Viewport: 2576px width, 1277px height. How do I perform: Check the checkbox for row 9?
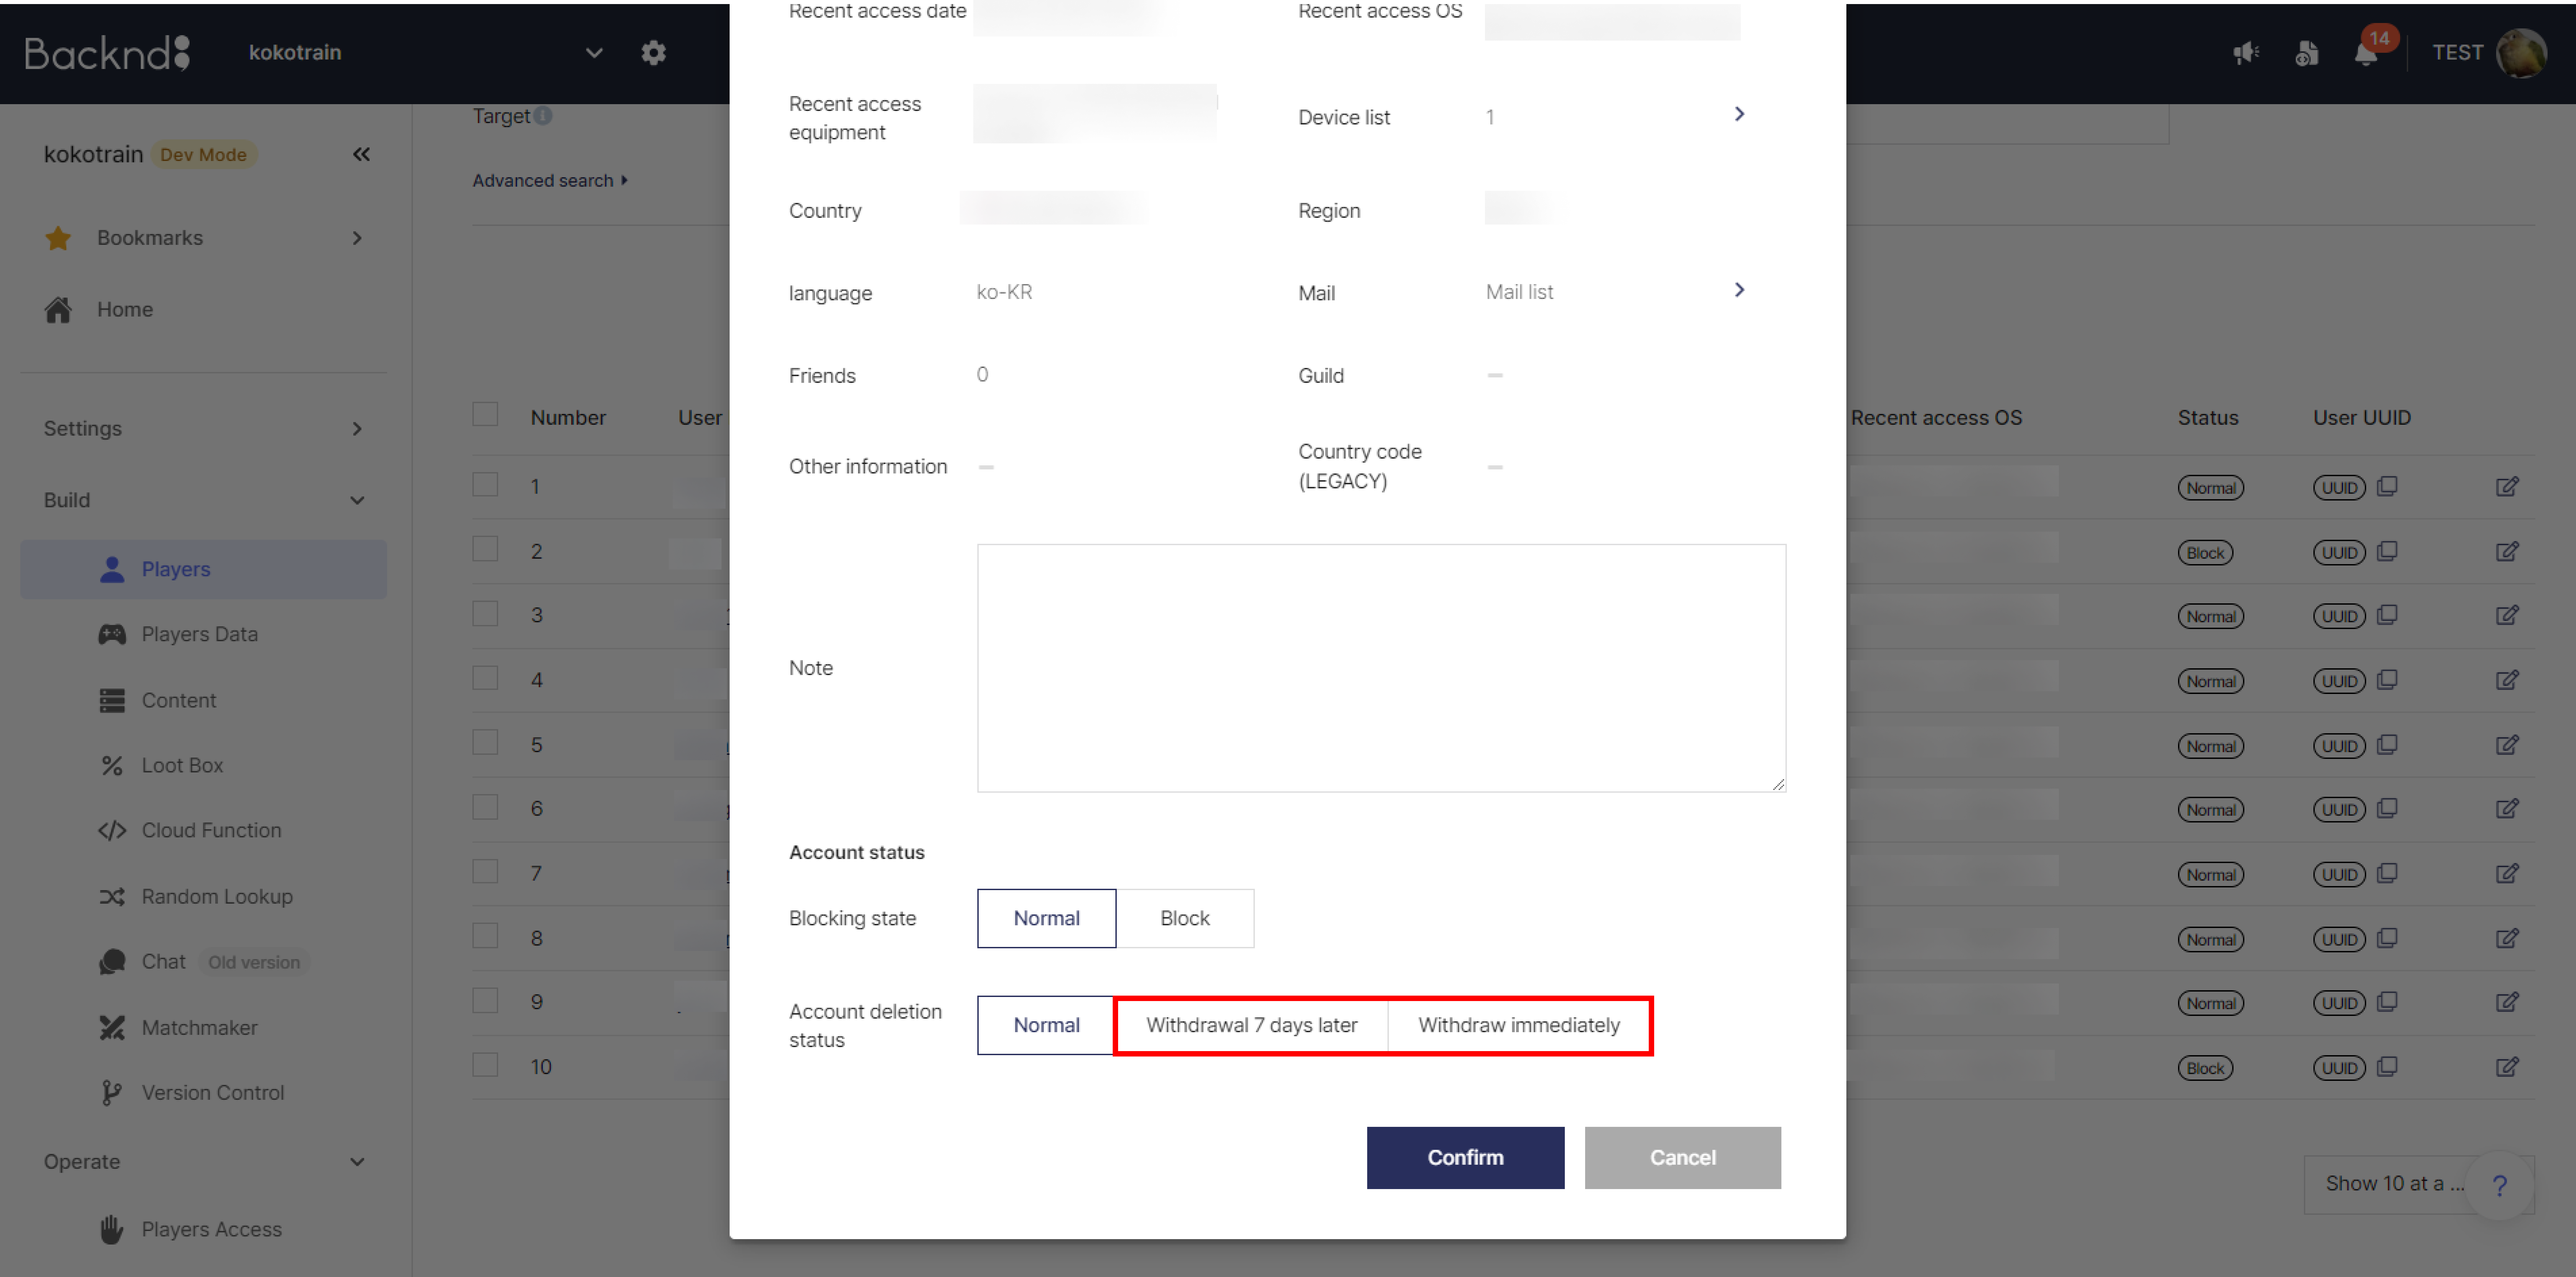click(485, 1000)
